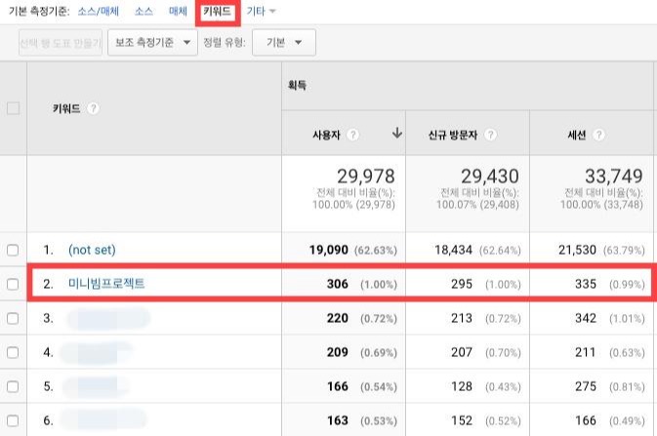Expand the 보조 측정기준 dropdown
The height and width of the screenshot is (436, 657).
(152, 42)
